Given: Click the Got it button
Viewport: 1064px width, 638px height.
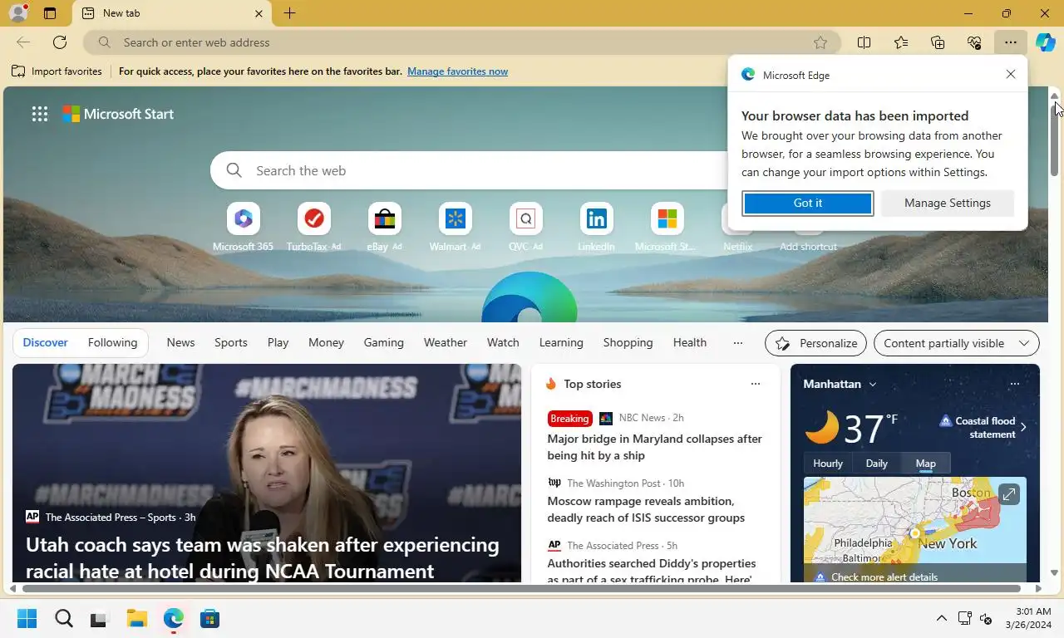Looking at the screenshot, I should pos(808,203).
